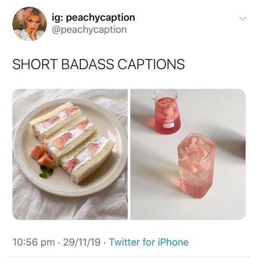This screenshot has width=258, height=258.
Task: Tap the topmost sandwich slice on plate
Action: (x=56, y=120)
